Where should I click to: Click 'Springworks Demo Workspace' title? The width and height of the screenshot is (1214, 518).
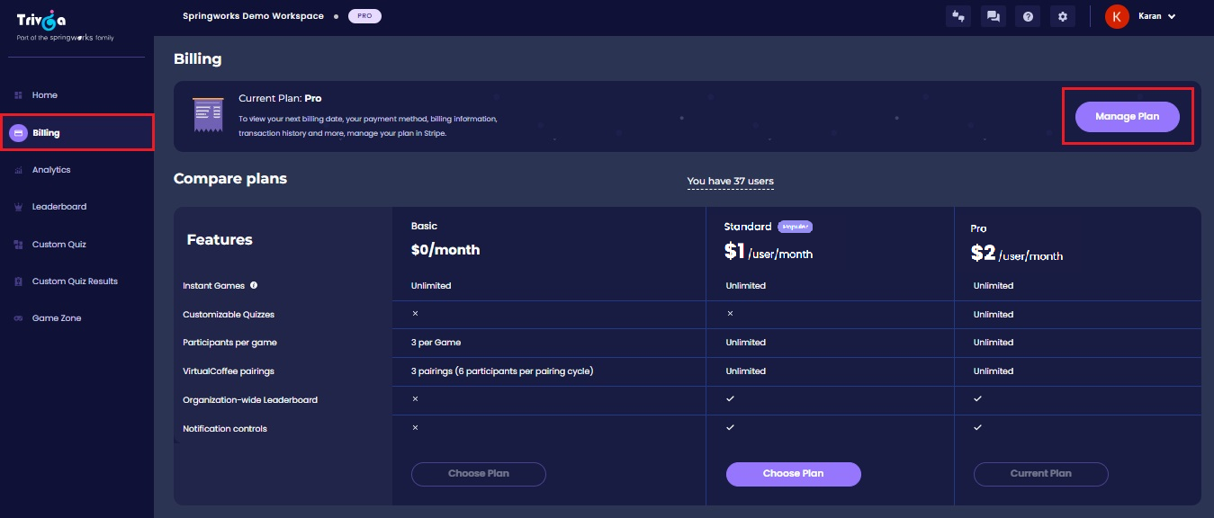253,16
